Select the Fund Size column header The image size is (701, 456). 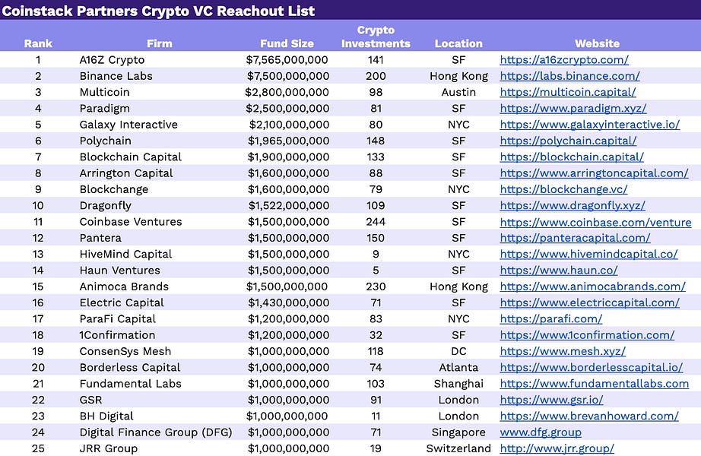287,43
